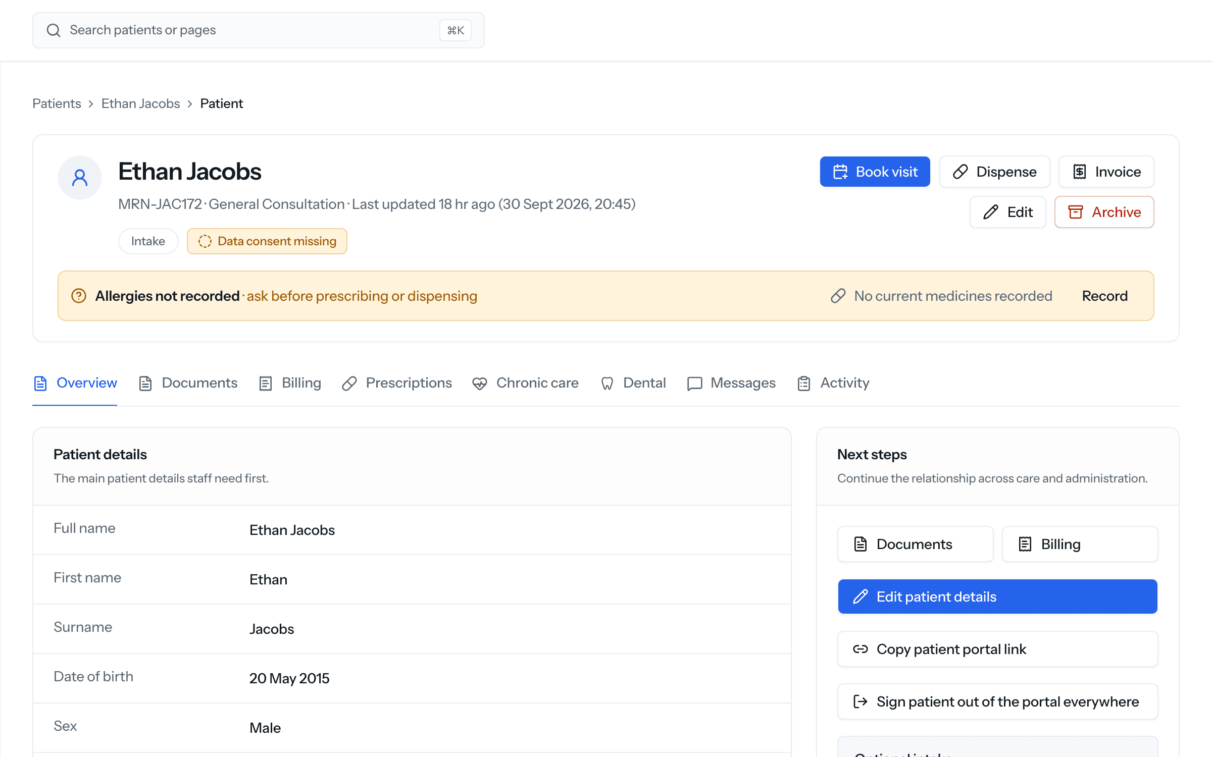The width and height of the screenshot is (1212, 757).
Task: Open the Overview tab
Action: [x=75, y=383]
